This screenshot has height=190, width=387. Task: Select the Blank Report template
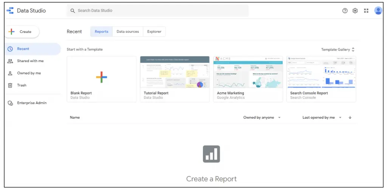(101, 77)
